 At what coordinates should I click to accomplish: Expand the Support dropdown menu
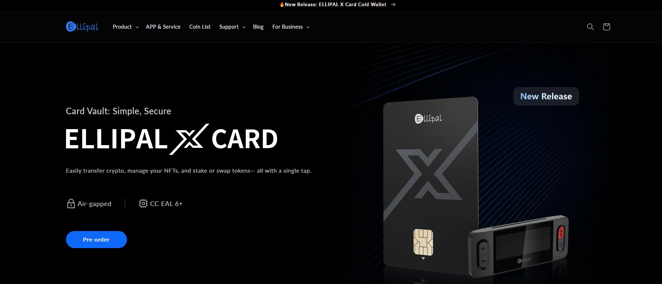[x=232, y=27]
